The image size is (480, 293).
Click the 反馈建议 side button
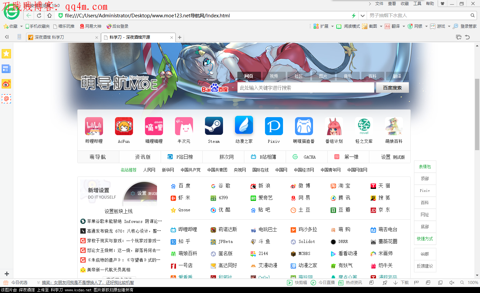coord(425,266)
